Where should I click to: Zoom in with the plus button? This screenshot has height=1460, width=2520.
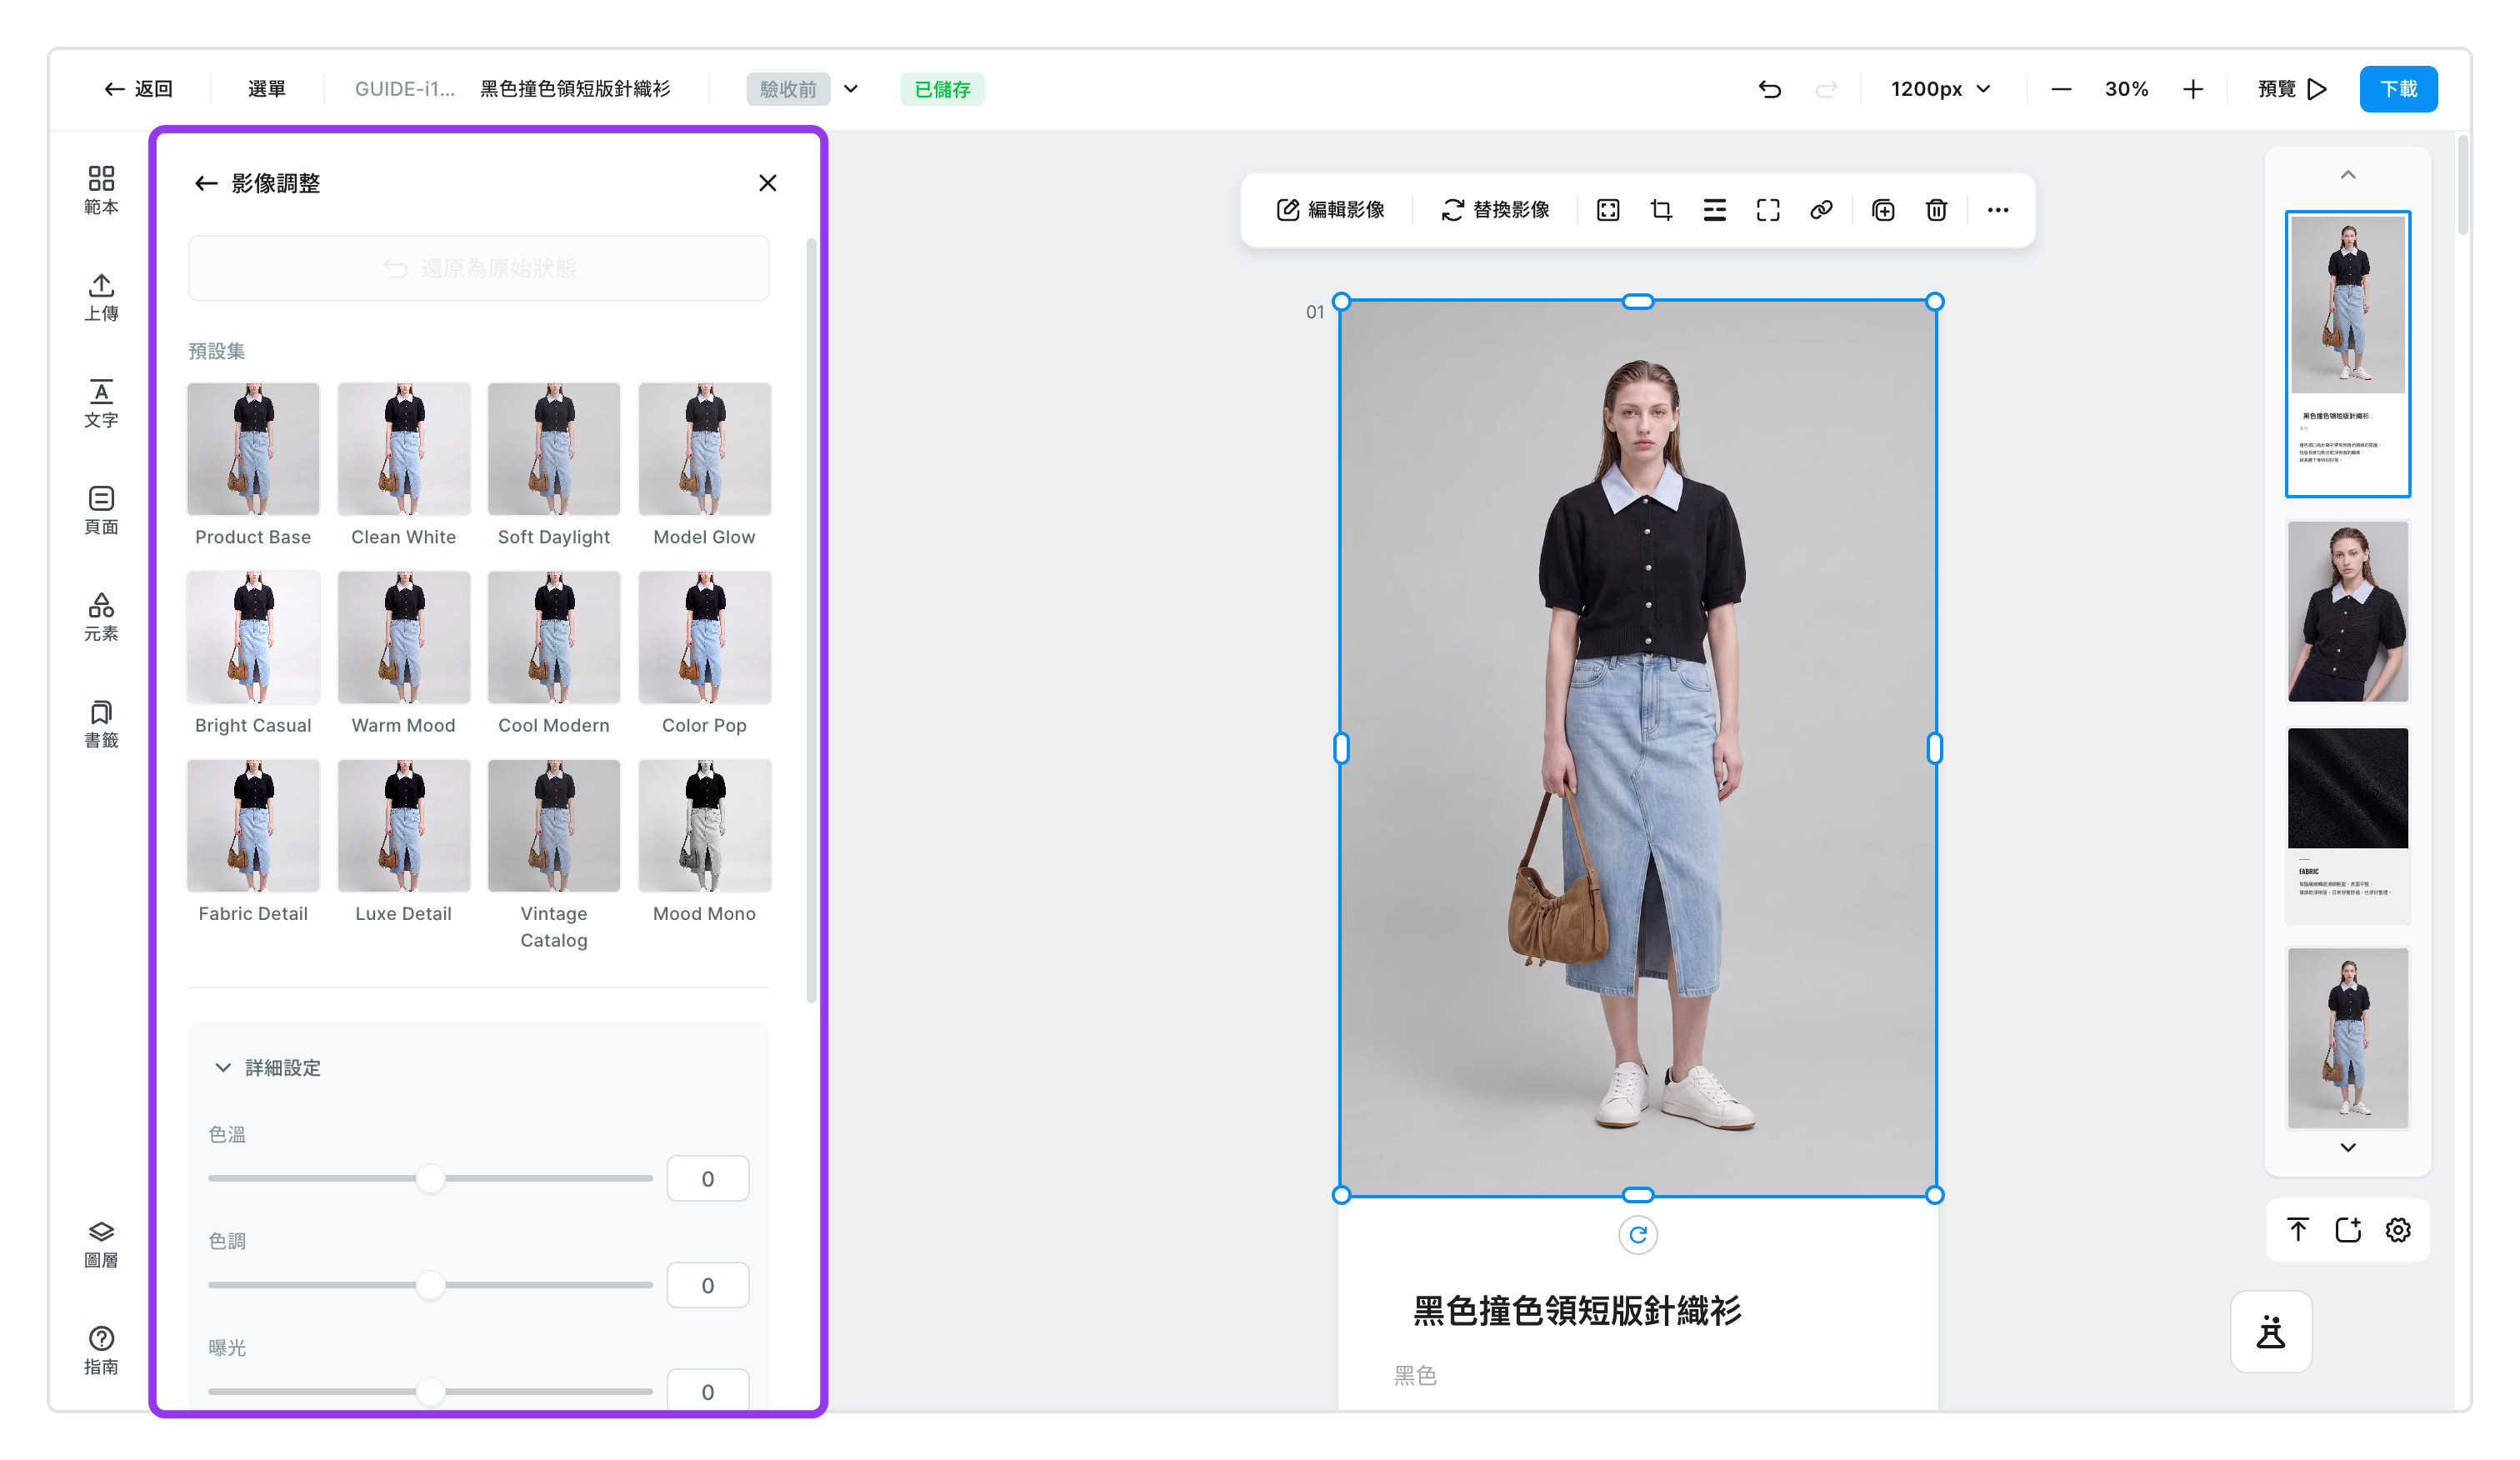[2192, 89]
